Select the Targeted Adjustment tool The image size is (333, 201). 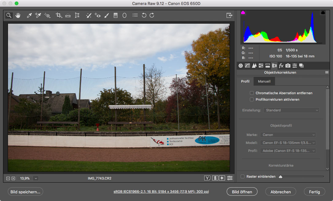(x=47, y=15)
